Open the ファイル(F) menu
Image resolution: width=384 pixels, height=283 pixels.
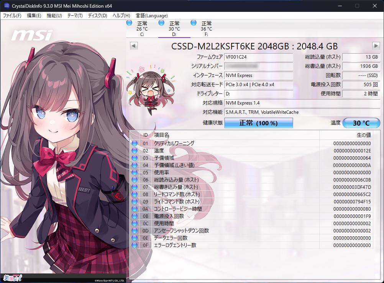tap(12, 16)
